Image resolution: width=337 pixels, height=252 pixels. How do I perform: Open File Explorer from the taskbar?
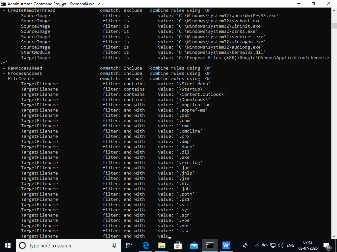pos(162,245)
